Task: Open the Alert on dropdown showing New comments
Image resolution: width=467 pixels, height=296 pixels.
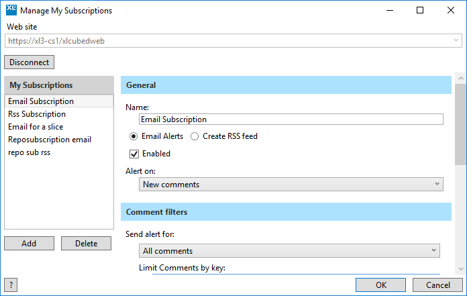Action: tap(291, 185)
